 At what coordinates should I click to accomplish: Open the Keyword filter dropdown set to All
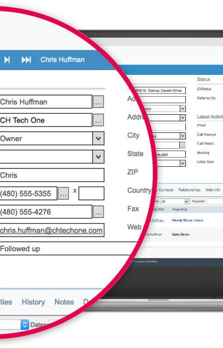175,201
